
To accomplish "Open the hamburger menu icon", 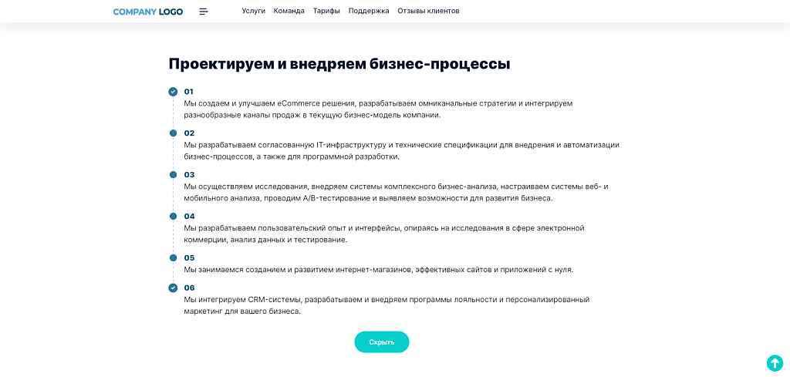I will point(204,12).
